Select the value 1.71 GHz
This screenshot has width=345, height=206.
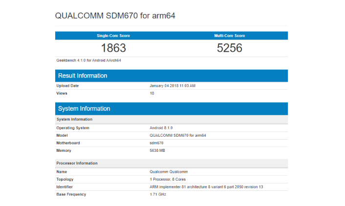158,194
